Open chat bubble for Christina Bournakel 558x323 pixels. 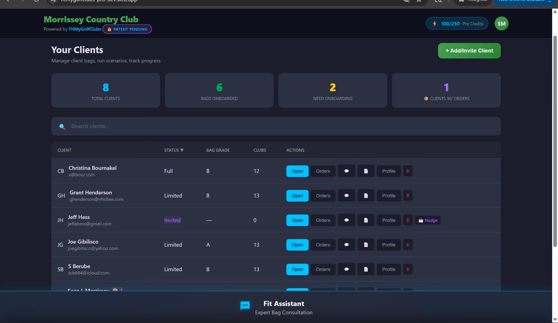pyautogui.click(x=346, y=171)
